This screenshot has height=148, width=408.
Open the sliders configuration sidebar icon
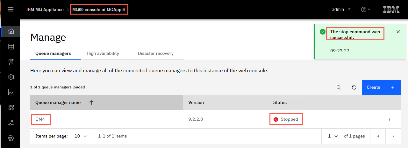point(11,123)
